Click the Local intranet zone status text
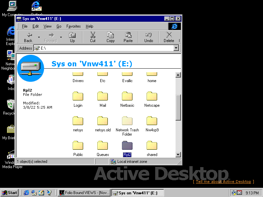This screenshot has width=263, height=197. (132, 162)
